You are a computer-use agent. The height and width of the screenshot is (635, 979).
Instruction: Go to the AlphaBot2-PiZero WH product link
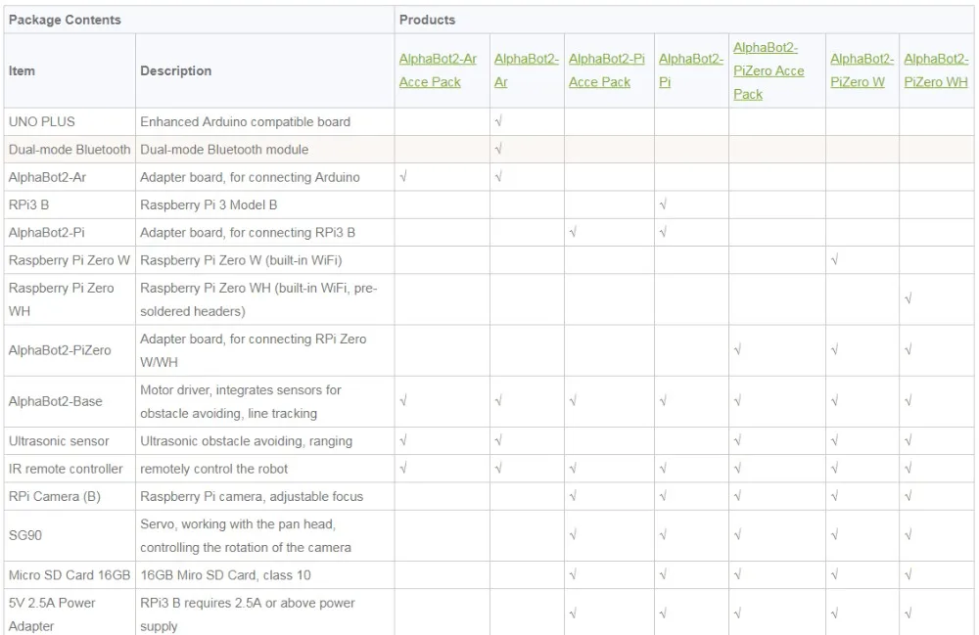coord(936,70)
